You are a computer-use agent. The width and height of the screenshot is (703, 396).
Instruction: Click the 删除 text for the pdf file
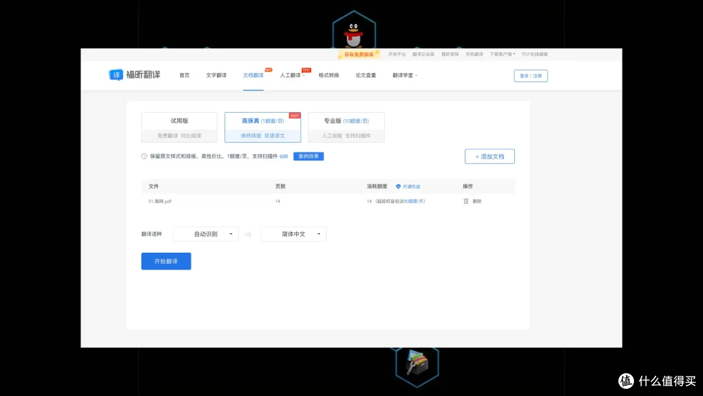(476, 201)
